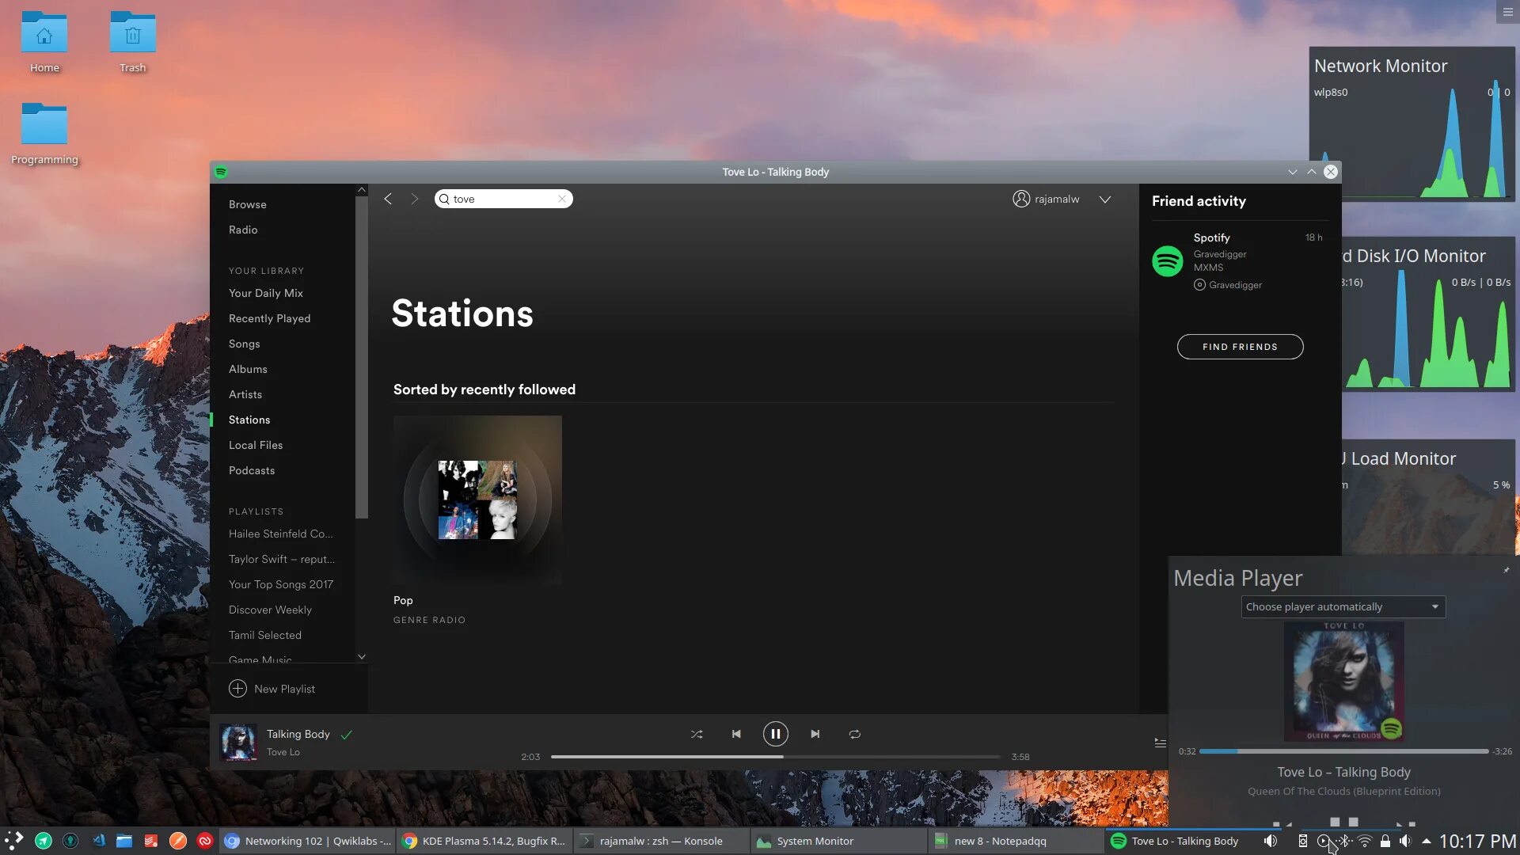The height and width of the screenshot is (855, 1520).
Task: Toggle shuffle playback
Action: pyautogui.click(x=697, y=734)
